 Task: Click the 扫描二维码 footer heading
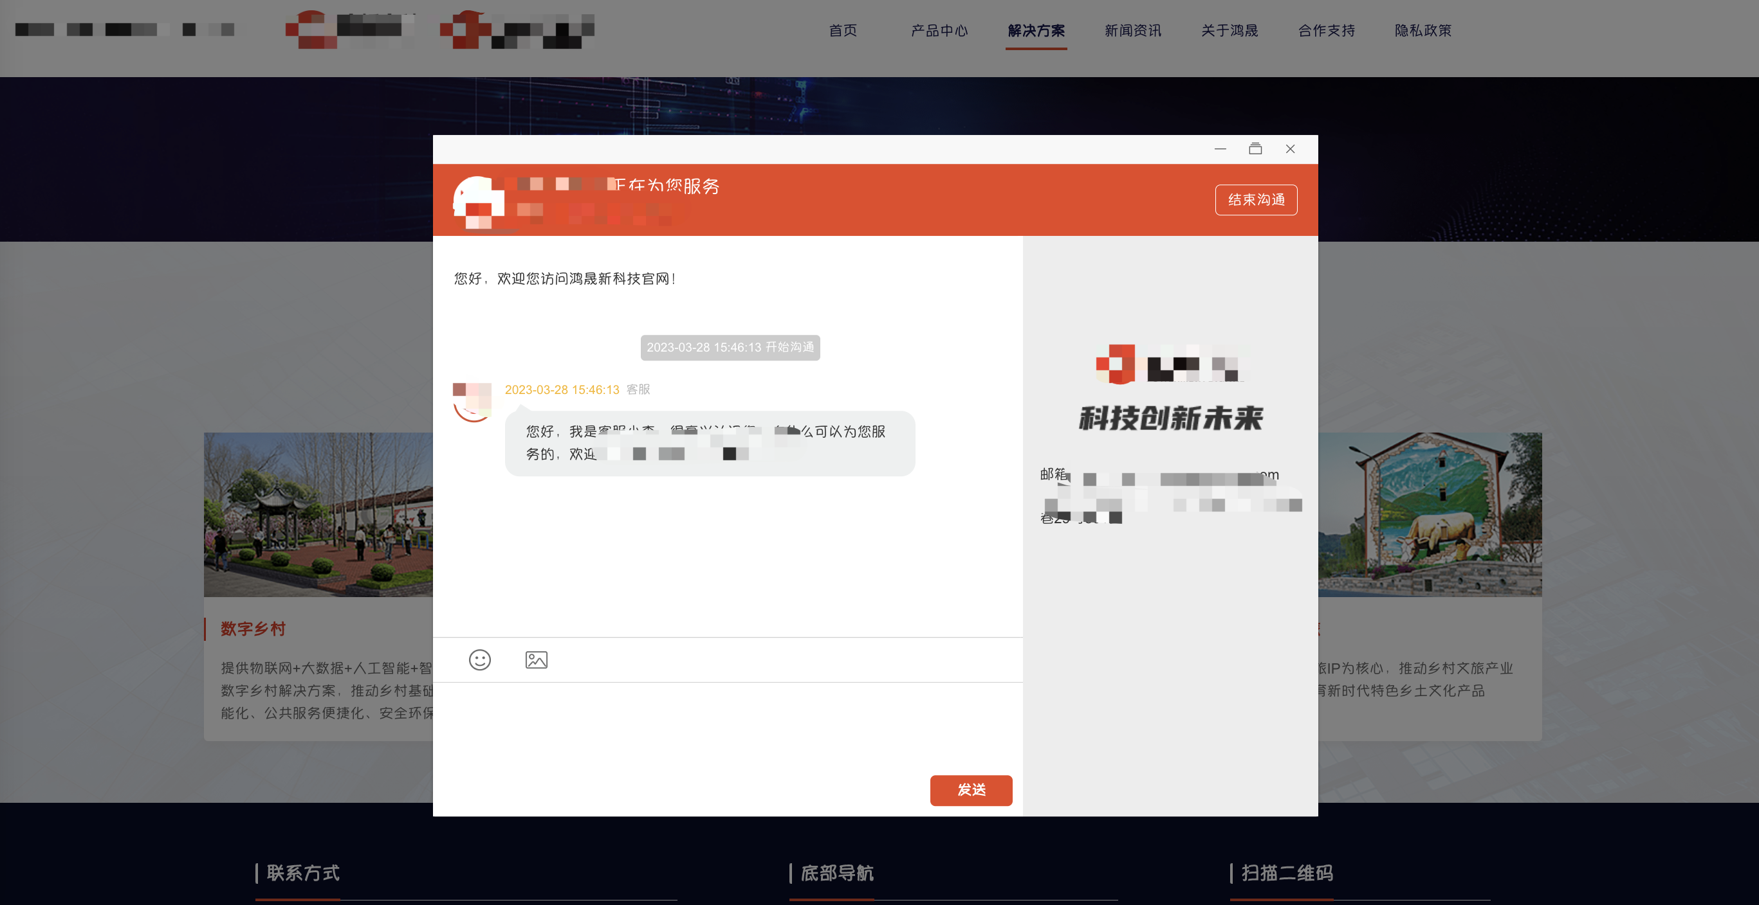click(1287, 873)
